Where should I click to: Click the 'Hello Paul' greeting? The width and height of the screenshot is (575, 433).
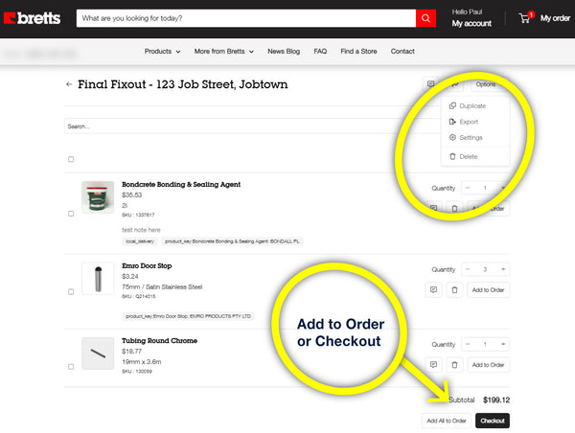pyautogui.click(x=468, y=11)
